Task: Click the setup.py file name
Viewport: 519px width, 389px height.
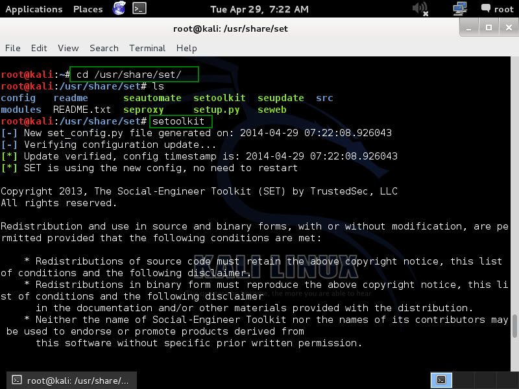Action: coord(217,110)
